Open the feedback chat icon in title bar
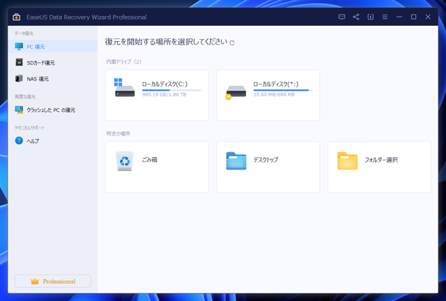The height and width of the screenshot is (301, 446). coord(341,17)
